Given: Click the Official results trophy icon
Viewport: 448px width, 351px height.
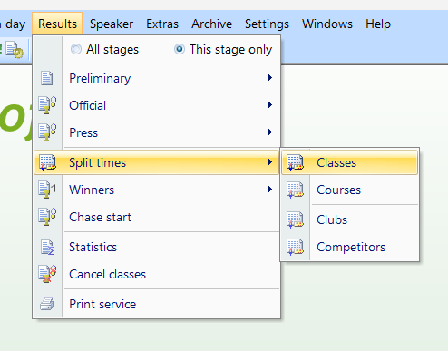Looking at the screenshot, I should [x=47, y=105].
